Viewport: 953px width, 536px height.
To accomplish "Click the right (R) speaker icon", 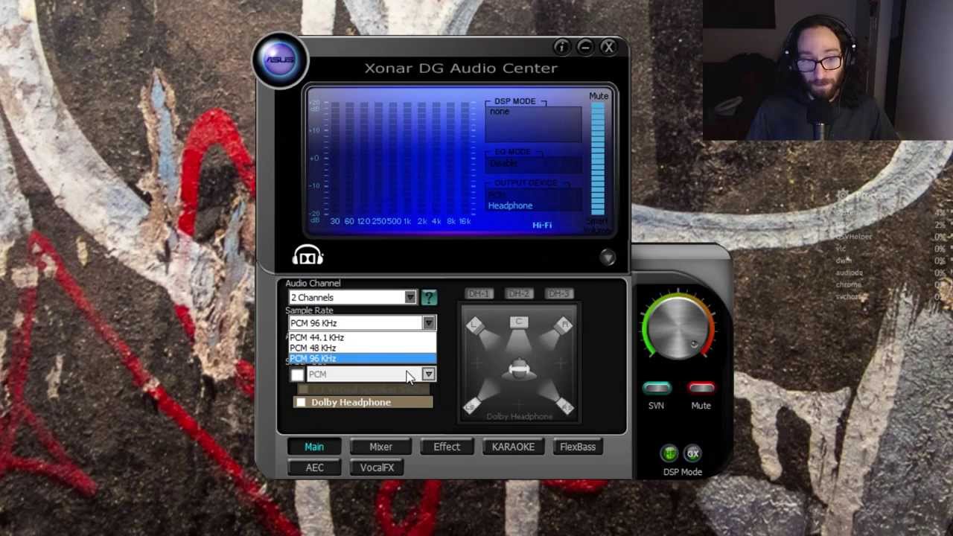I will pos(564,325).
